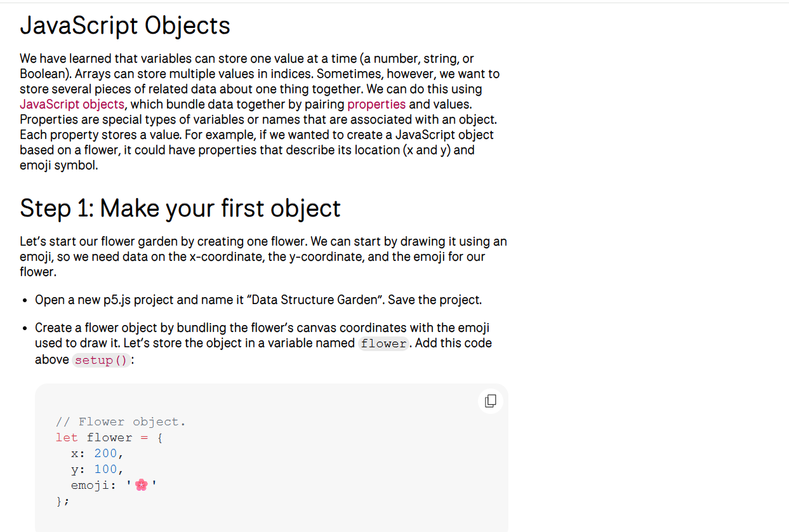Click the x value 200 in code

[105, 453]
